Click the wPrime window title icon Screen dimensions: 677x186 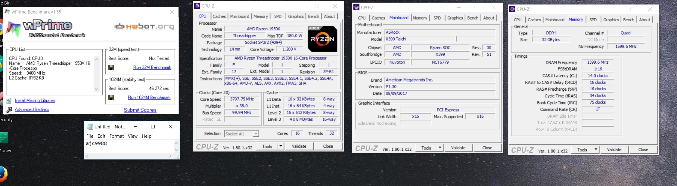[x=7, y=12]
